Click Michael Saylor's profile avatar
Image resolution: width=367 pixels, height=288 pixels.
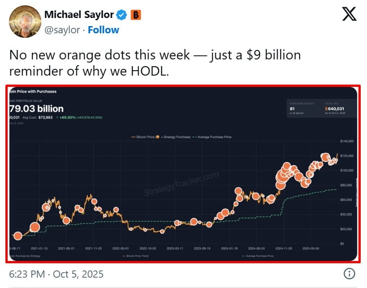(21, 21)
